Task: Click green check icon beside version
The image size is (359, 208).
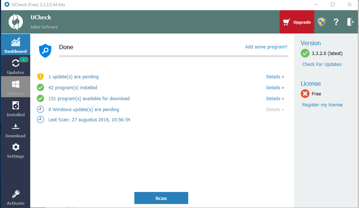Action: pyautogui.click(x=305, y=53)
